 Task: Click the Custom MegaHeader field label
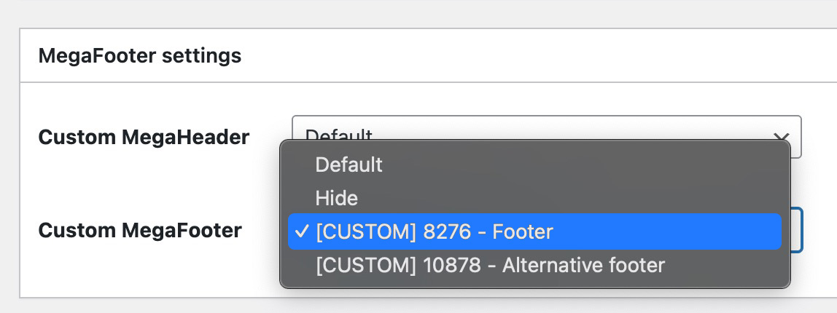click(144, 137)
